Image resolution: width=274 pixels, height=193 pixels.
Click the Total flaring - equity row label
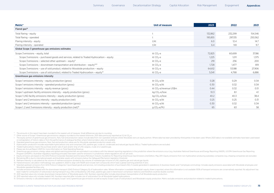(25, 34)
